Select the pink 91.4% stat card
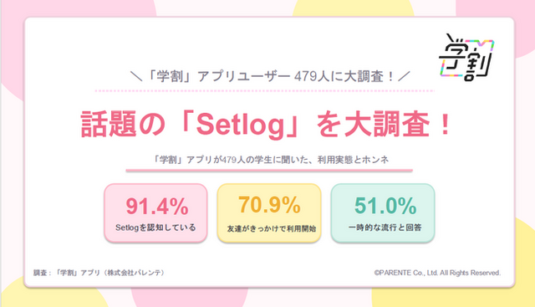This screenshot has width=535, height=307. [155, 213]
